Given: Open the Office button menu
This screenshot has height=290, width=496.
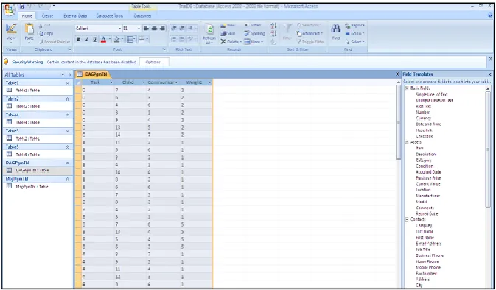Looking at the screenshot, I should [x=10, y=10].
